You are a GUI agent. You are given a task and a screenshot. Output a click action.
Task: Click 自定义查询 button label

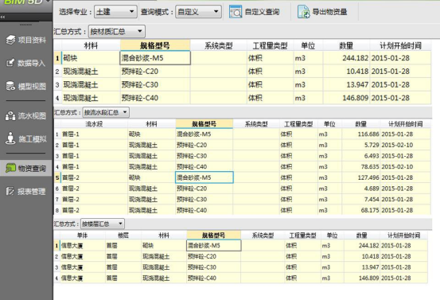(x=262, y=12)
